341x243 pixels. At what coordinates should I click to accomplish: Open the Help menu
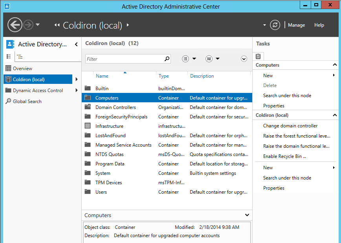319,25
